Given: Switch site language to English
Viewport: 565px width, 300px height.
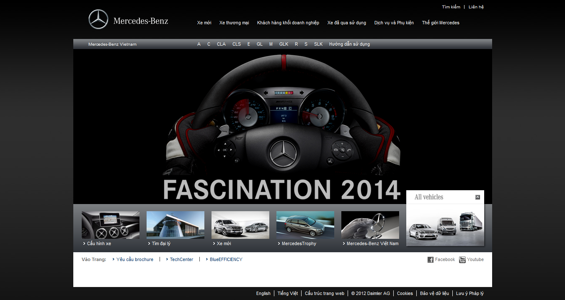Looking at the screenshot, I should (263, 294).
